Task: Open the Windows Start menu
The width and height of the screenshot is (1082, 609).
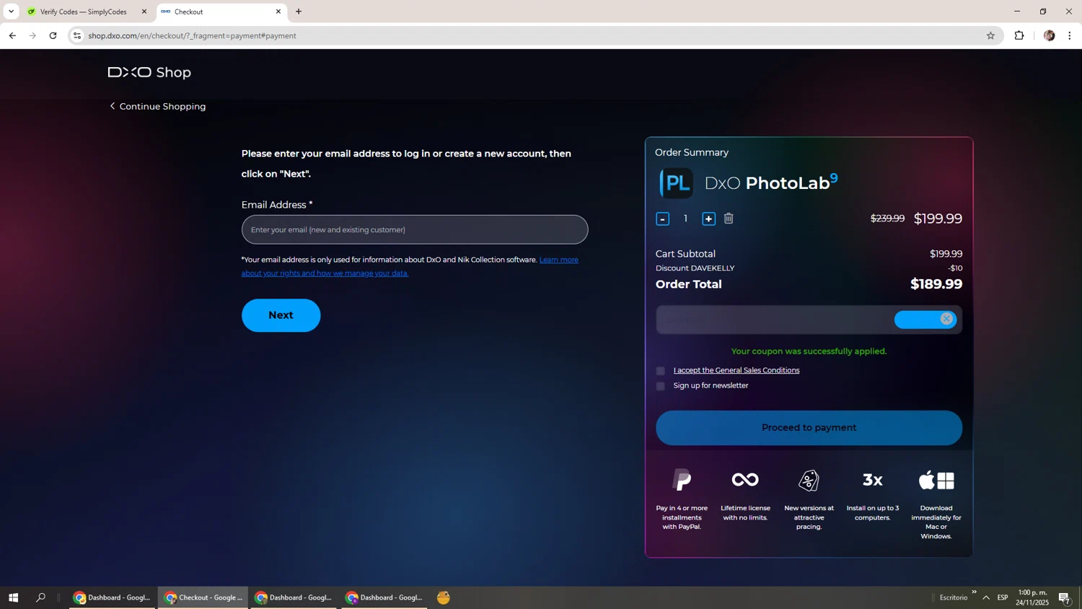Action: 13,597
